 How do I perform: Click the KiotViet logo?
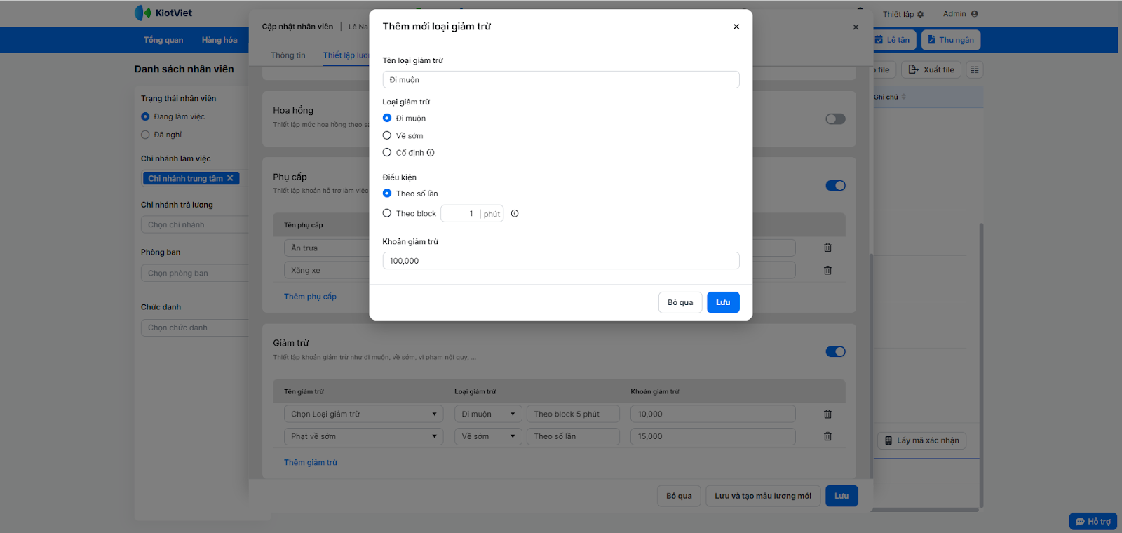pyautogui.click(x=163, y=13)
